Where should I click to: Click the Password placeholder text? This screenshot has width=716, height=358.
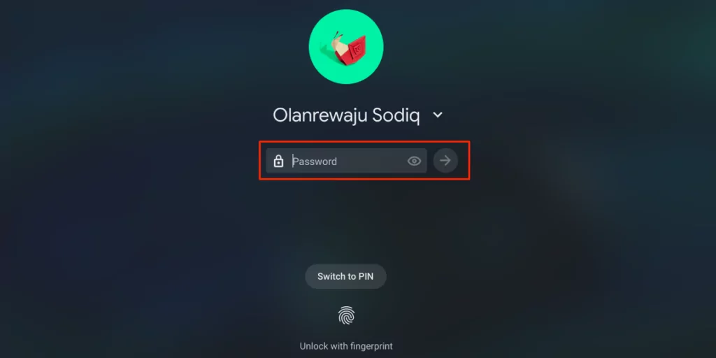(x=315, y=162)
